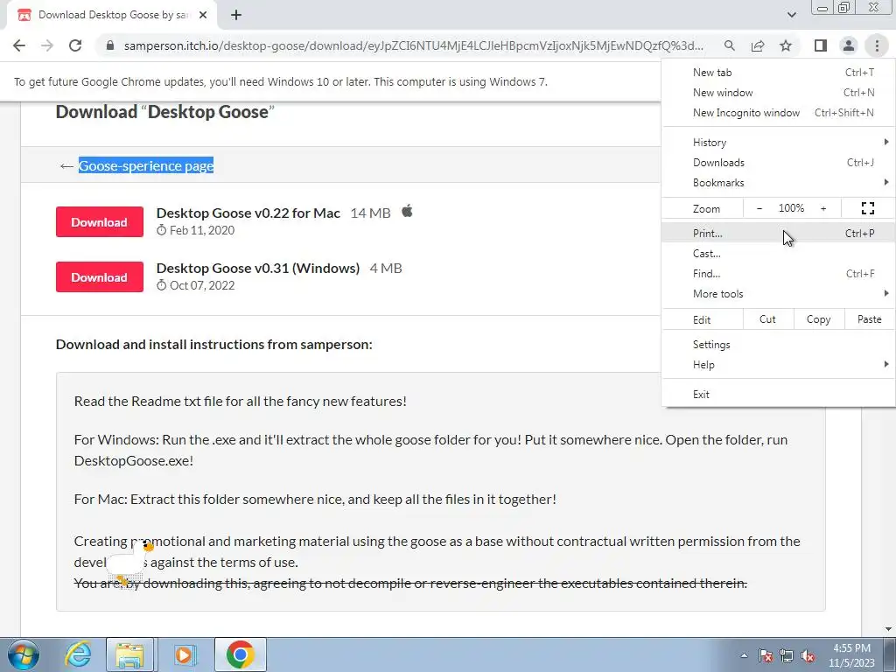The width and height of the screenshot is (896, 672).
Task: Click the clock icon beside Oct 07, 2022
Action: [162, 285]
